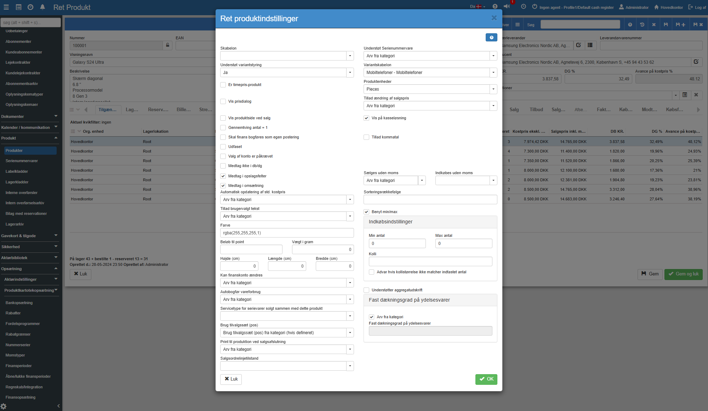Click the Farve rgba color field
This screenshot has height=411, width=708.
[x=287, y=233]
